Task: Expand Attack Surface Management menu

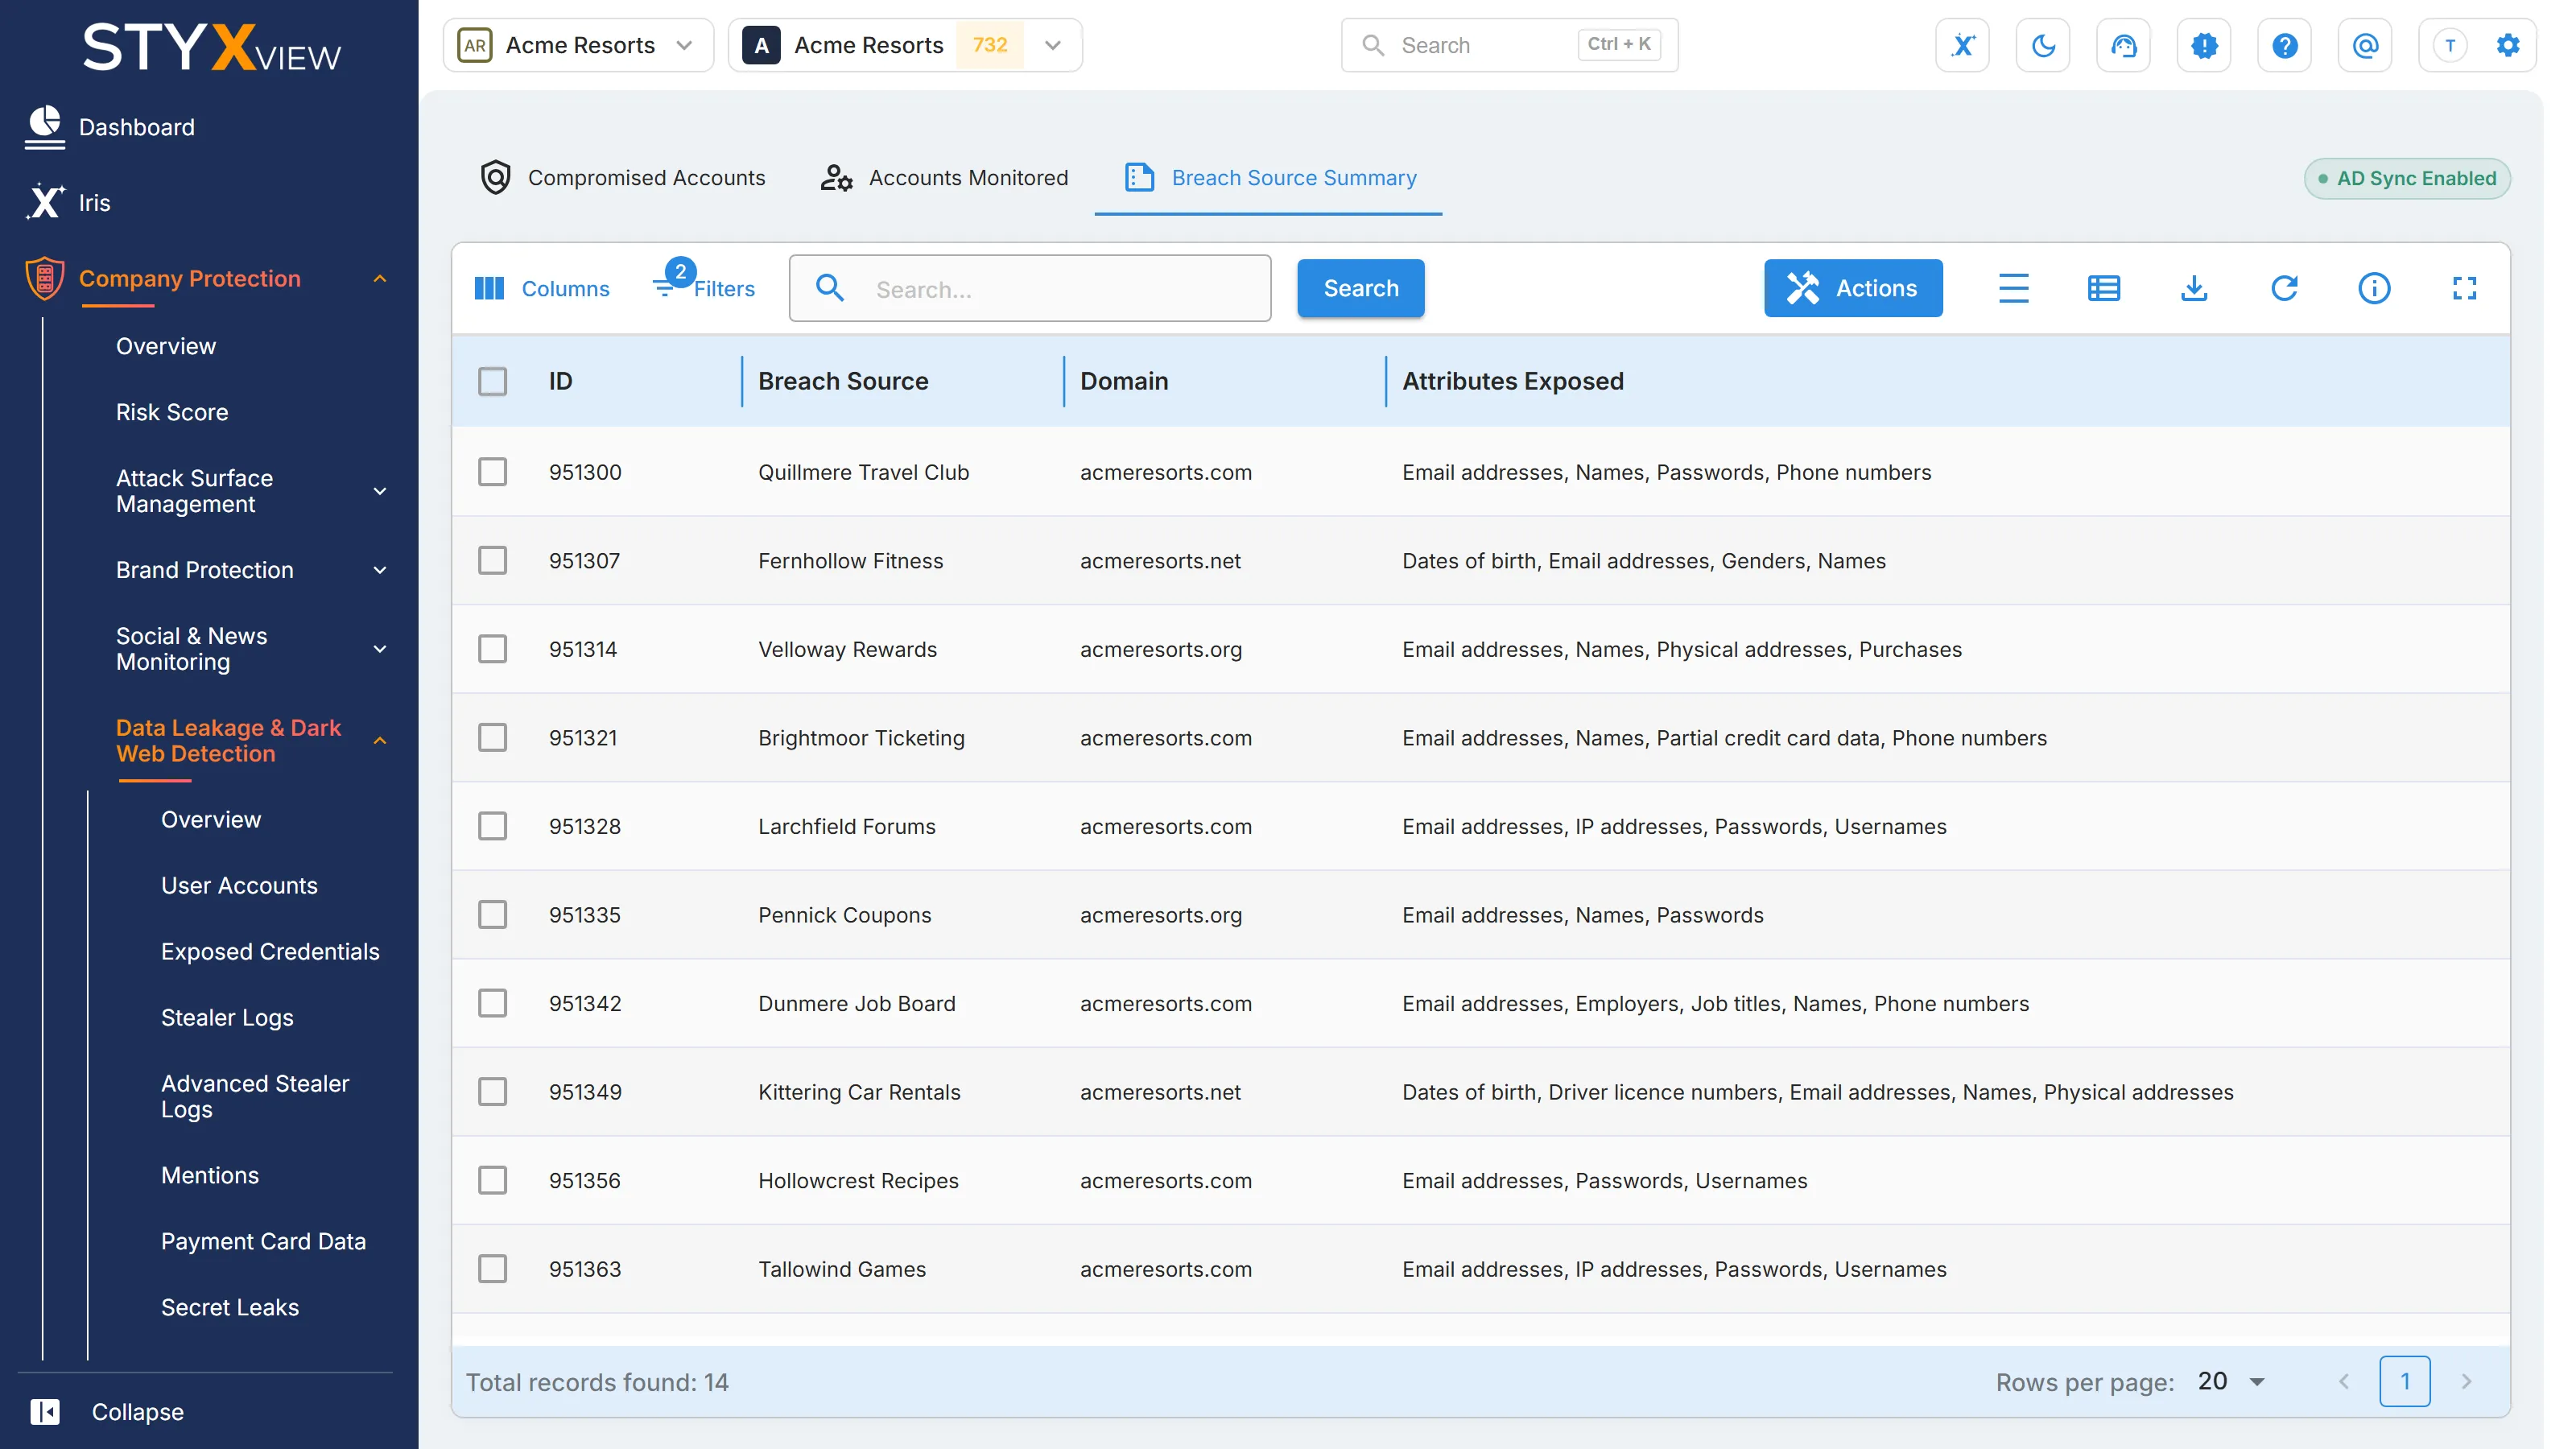Action: tap(251, 491)
